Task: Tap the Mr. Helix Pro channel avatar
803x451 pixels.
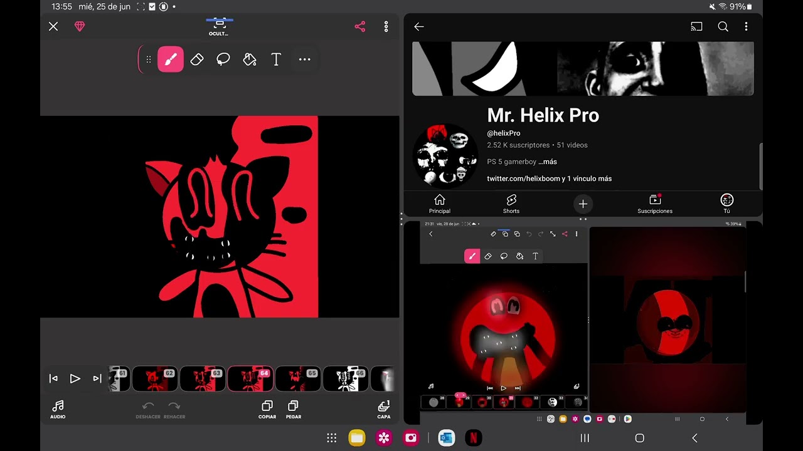Action: click(x=445, y=155)
